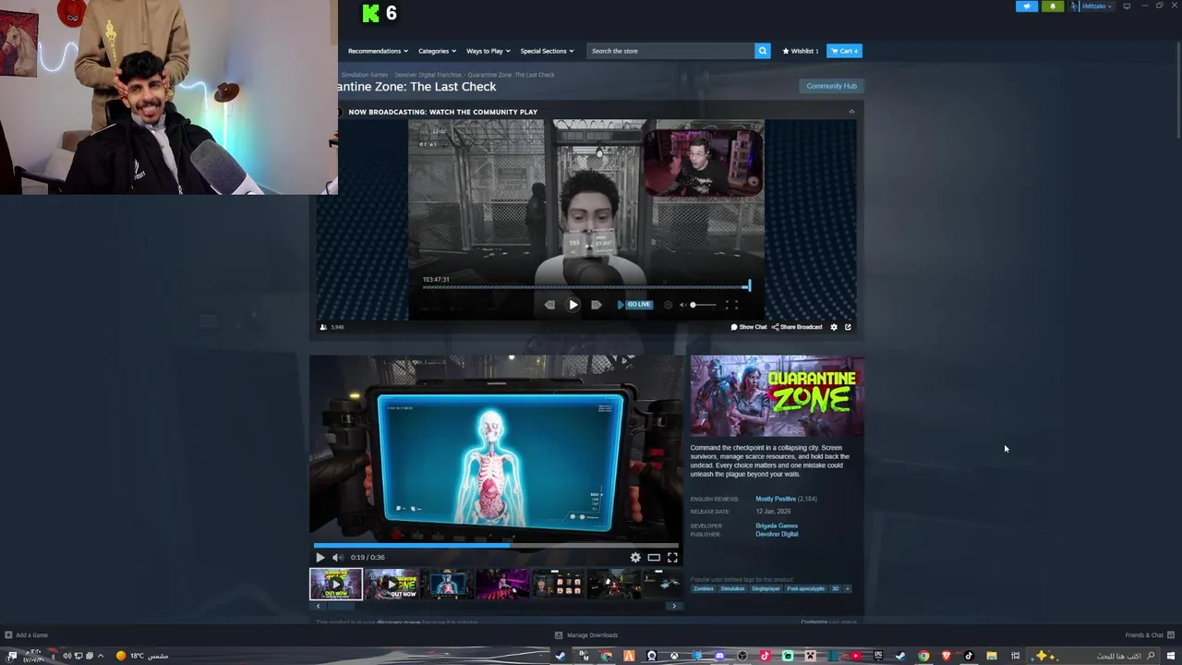1182x665 pixels.
Task: Open trailer settings gear
Action: [x=635, y=557]
